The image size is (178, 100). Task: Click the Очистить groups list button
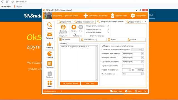click(89, 83)
